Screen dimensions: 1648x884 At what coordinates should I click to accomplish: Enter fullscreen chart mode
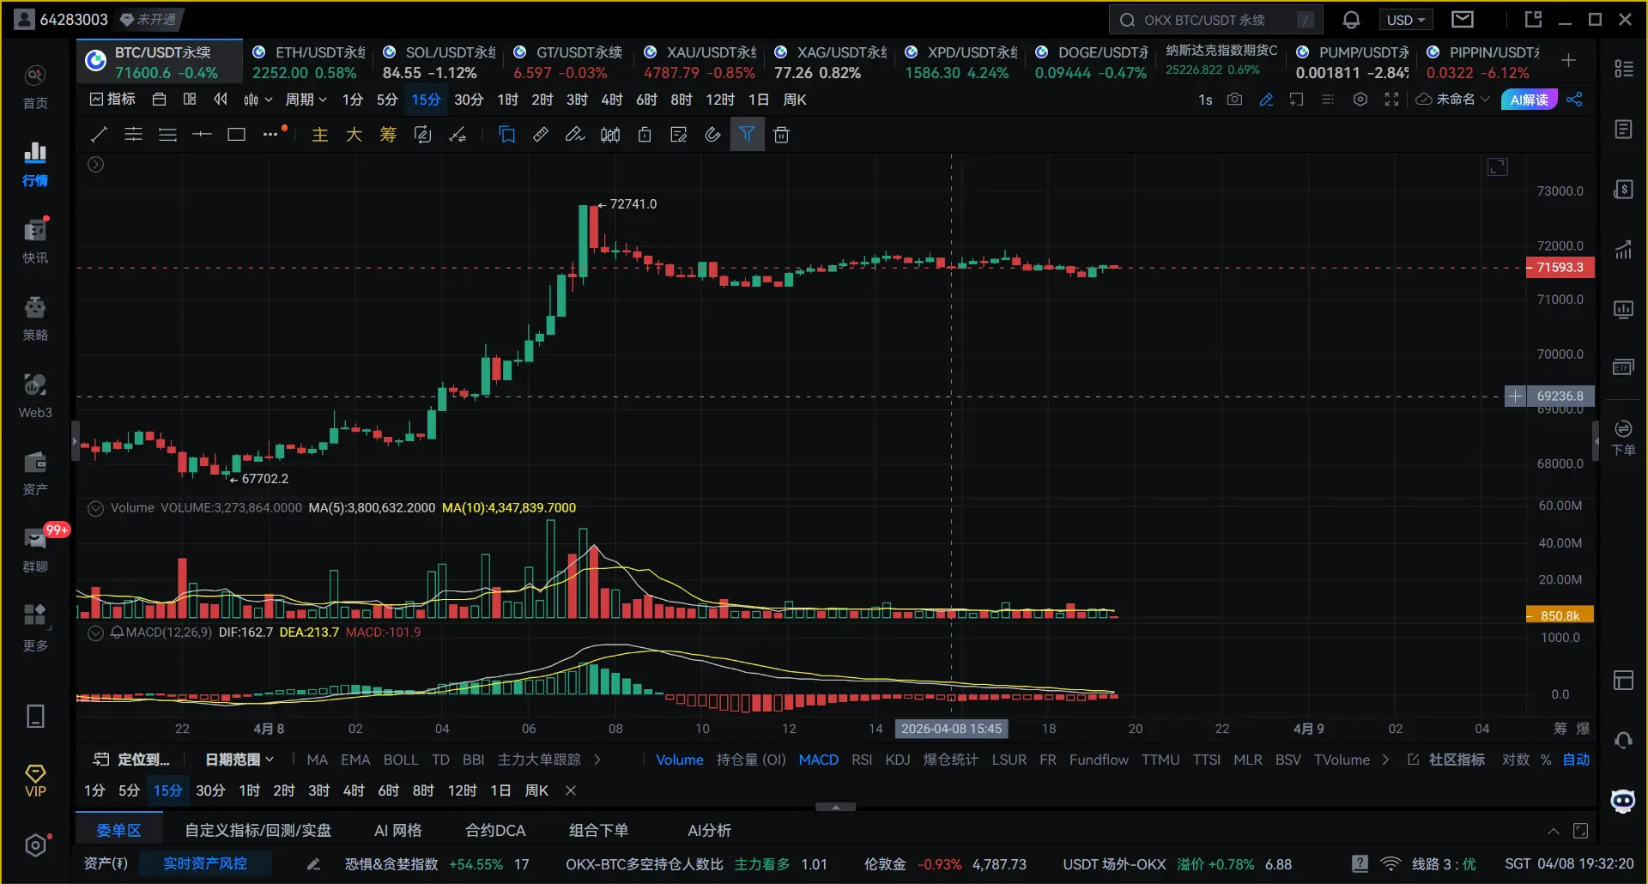pos(1391,100)
